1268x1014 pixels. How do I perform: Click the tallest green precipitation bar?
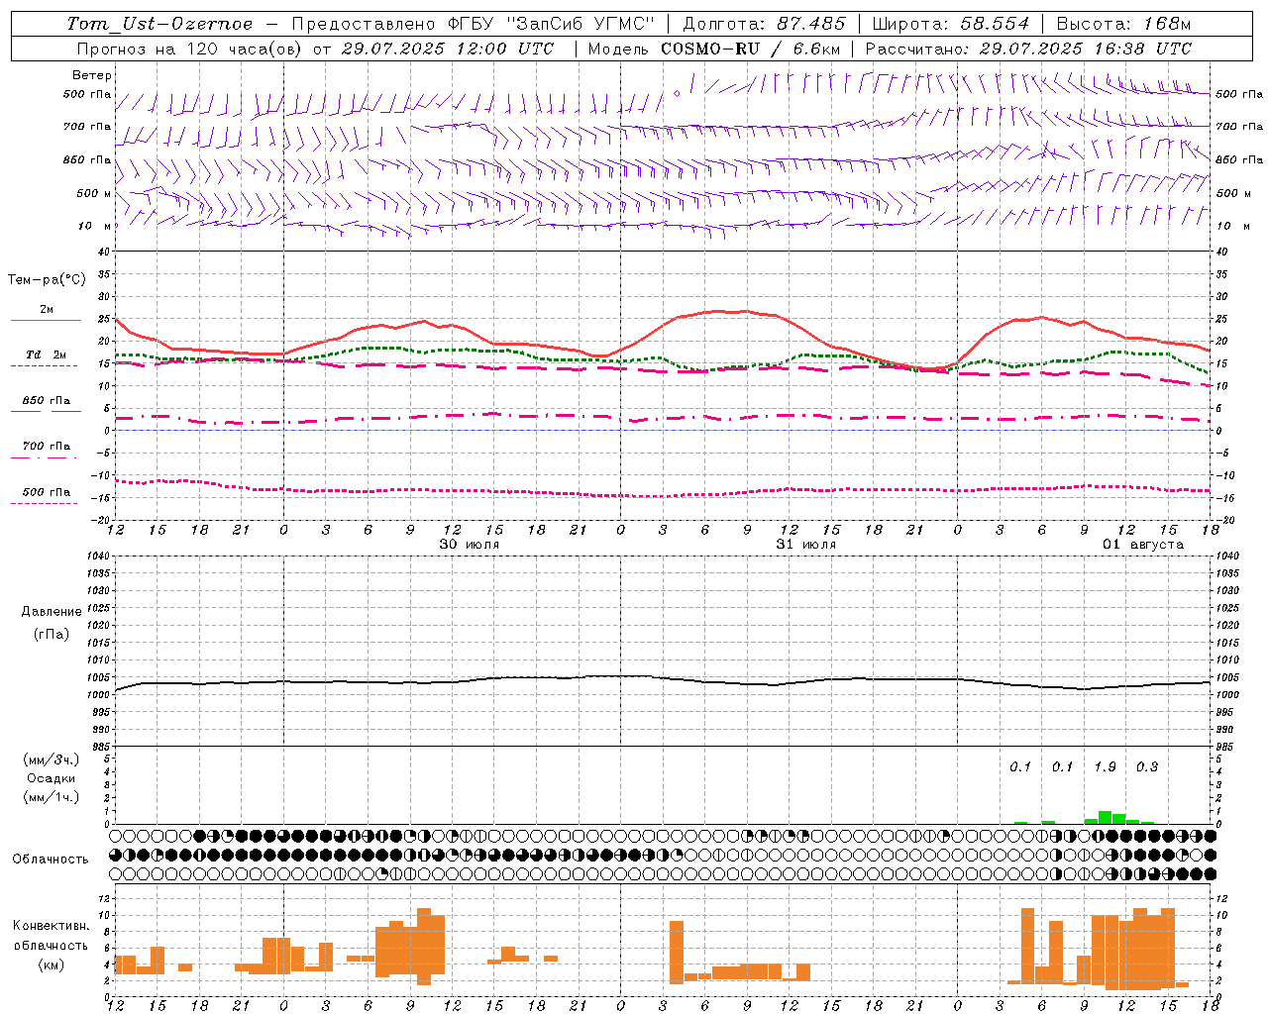click(1105, 817)
